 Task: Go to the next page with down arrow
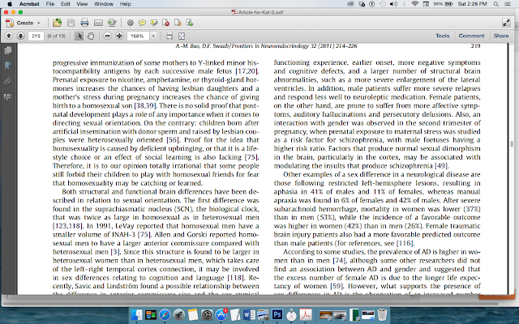[20, 36]
